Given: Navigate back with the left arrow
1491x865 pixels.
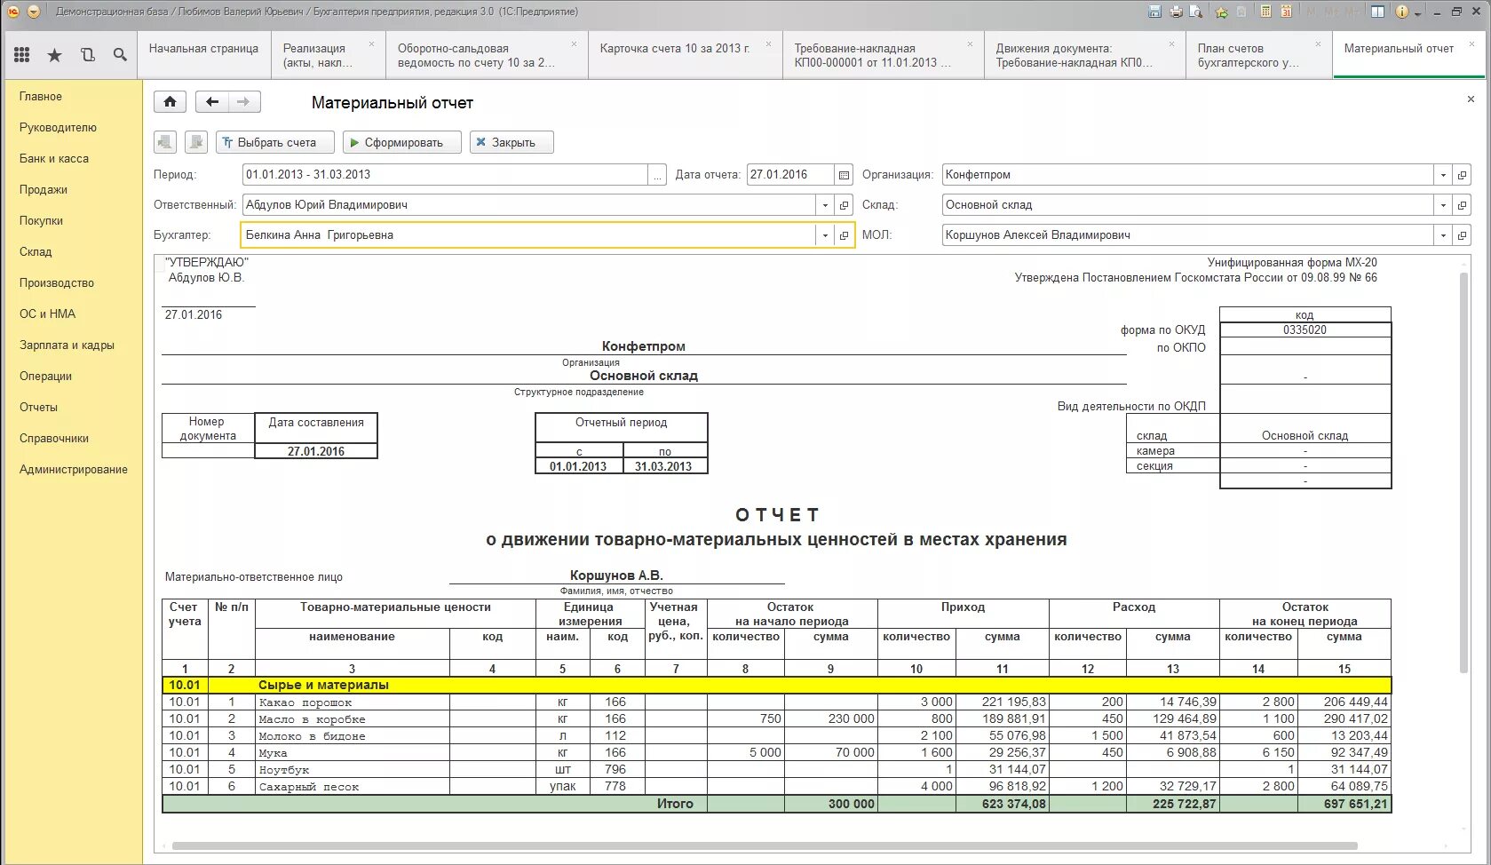Looking at the screenshot, I should tap(211, 102).
